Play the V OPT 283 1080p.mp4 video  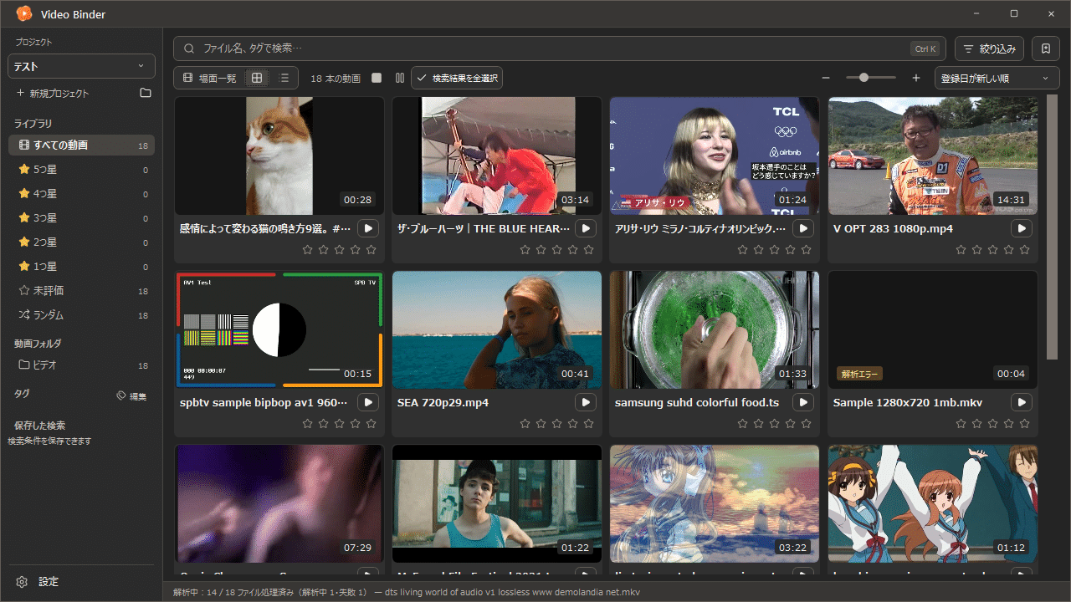pyautogui.click(x=1022, y=228)
